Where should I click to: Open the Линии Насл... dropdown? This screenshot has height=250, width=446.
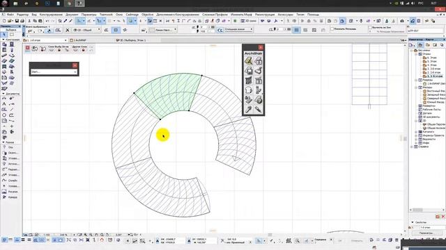pyautogui.click(x=162, y=30)
